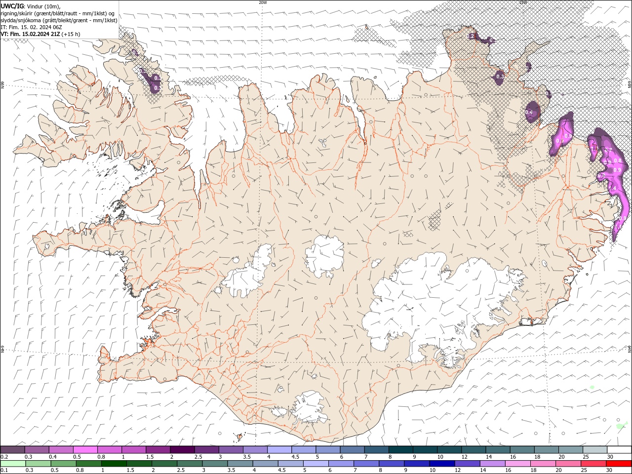
Task: Click the 20W longitude label
Action: tap(263, 2)
